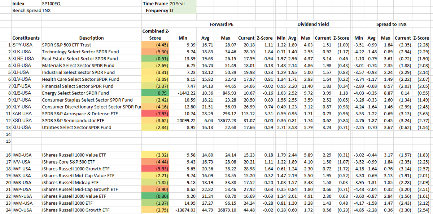Click the TNX bench spread value cell
Screen dimensions: 433x214
click(x=46, y=10)
